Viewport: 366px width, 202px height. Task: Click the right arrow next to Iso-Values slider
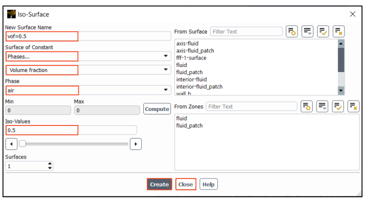tap(136, 144)
